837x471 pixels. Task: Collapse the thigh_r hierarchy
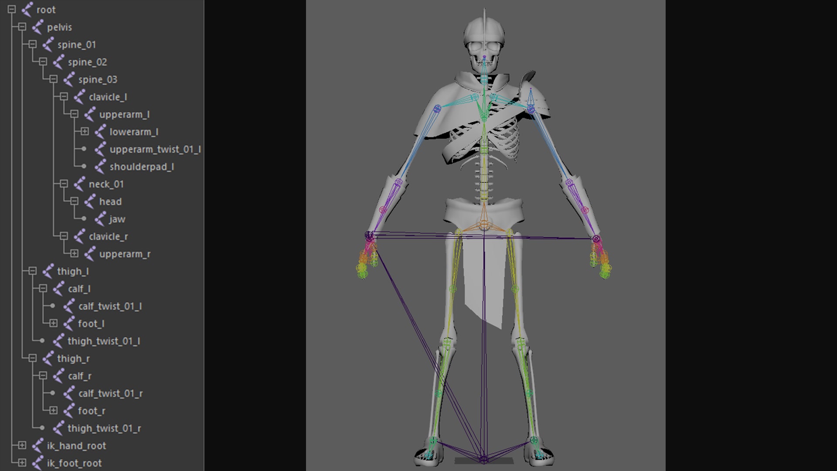[32, 358]
